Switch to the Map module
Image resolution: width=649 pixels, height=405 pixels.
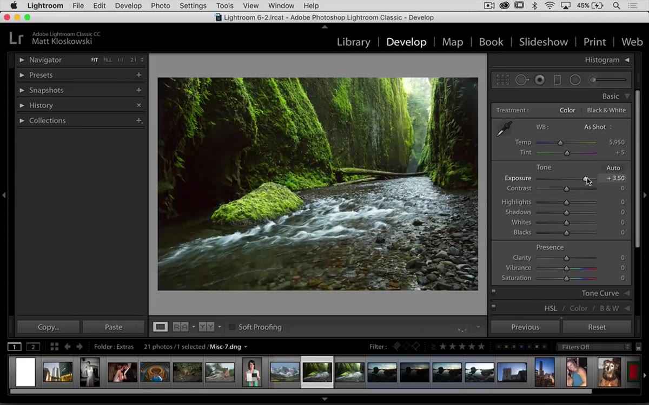coord(452,42)
